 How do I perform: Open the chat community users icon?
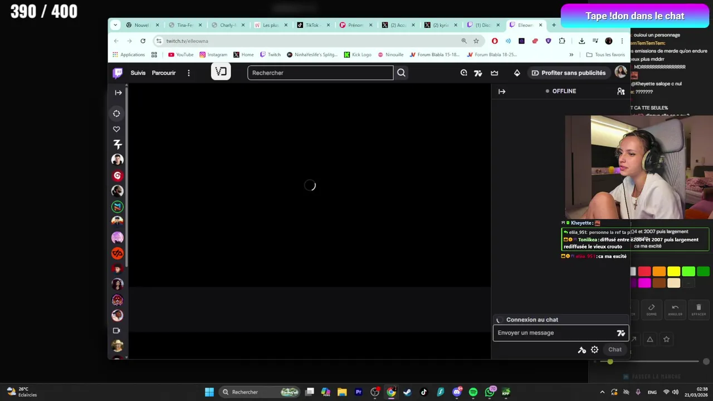621,91
